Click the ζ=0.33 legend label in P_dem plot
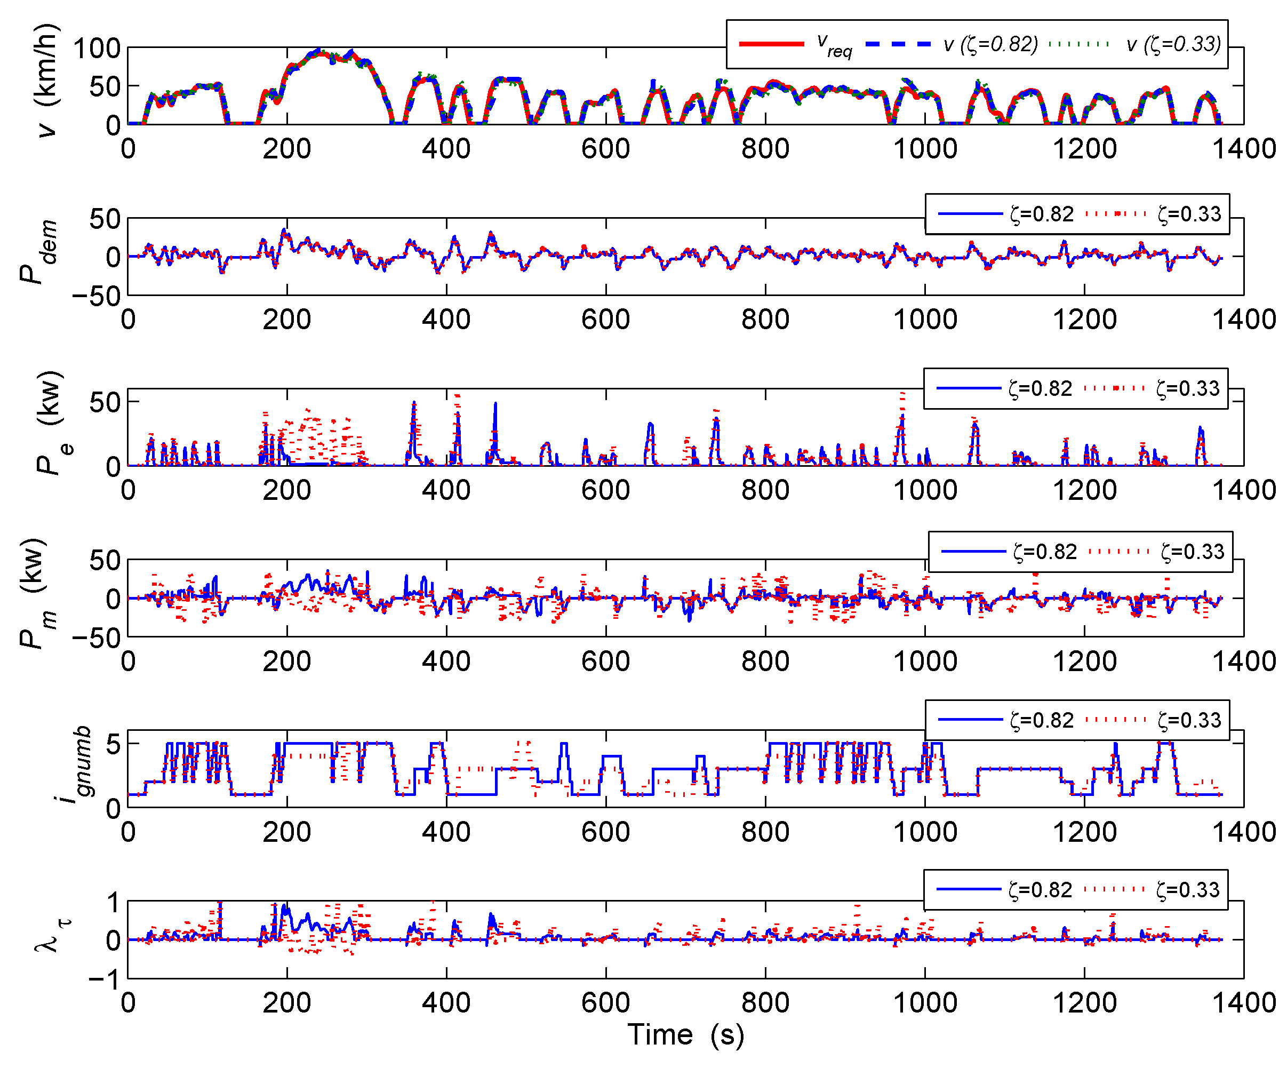 pos(1189,214)
